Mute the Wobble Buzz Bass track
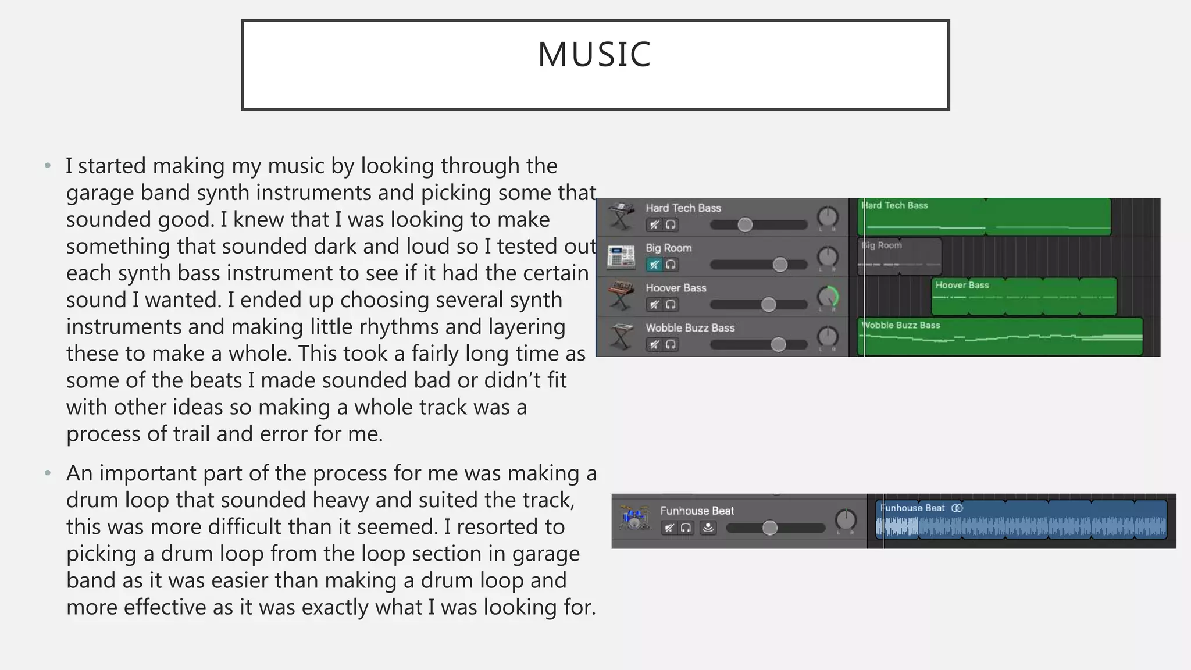The image size is (1191, 670). point(655,344)
